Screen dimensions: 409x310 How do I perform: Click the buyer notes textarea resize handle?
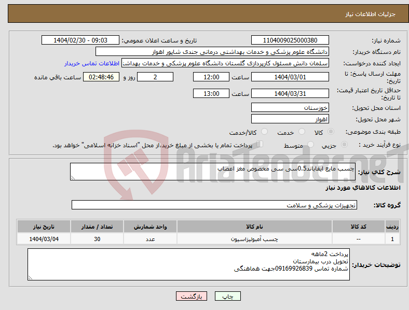point(30,278)
